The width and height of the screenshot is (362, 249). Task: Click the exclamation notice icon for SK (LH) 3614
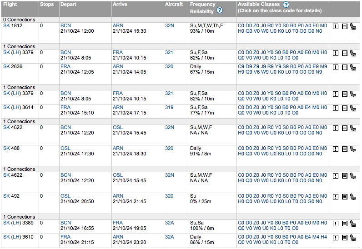tap(336, 108)
